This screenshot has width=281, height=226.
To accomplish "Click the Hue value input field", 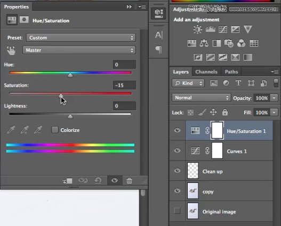I will click(x=124, y=64).
